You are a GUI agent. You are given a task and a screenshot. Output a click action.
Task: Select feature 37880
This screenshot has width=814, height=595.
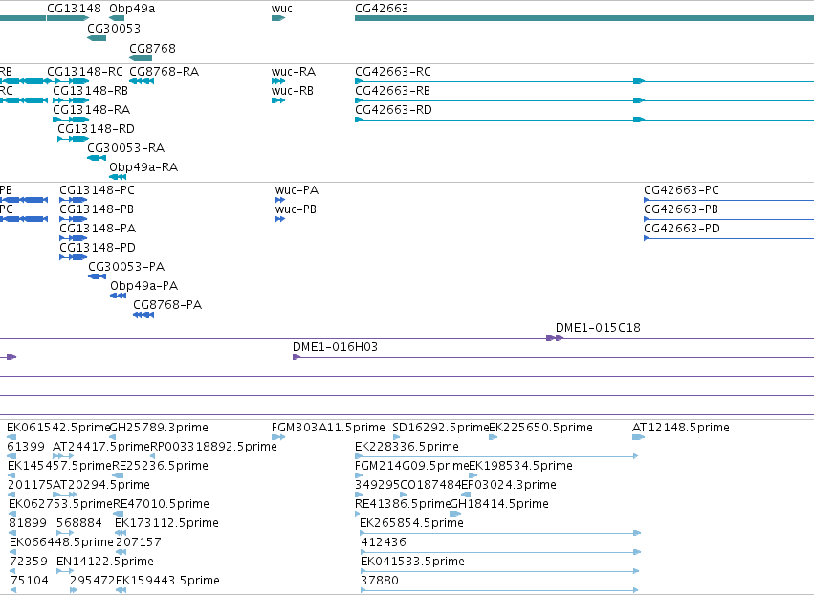pyautogui.click(x=380, y=581)
